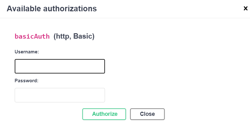Place cursor in the box under Username:
250x124 pixels.
coord(60,66)
